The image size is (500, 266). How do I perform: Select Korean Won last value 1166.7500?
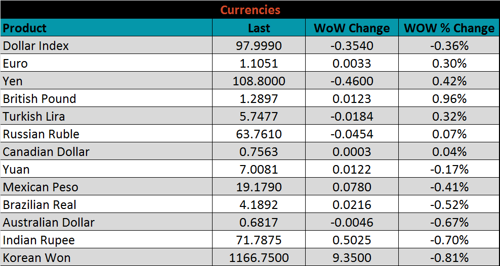(x=259, y=258)
